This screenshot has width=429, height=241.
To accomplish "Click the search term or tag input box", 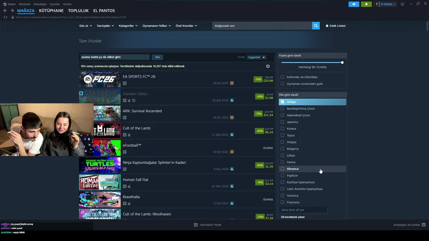I will (x=115, y=57).
